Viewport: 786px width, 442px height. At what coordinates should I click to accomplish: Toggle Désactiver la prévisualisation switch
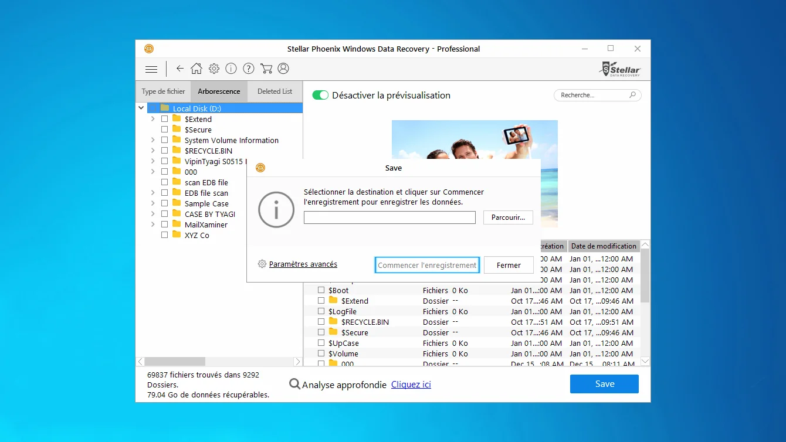tap(320, 95)
